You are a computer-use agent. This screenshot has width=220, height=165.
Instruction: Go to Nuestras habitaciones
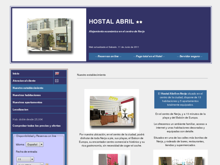[39, 95]
